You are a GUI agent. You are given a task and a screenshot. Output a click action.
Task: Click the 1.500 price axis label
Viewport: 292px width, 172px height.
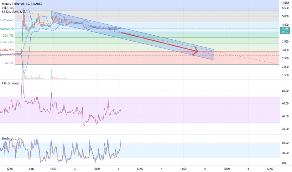tap(285, 75)
